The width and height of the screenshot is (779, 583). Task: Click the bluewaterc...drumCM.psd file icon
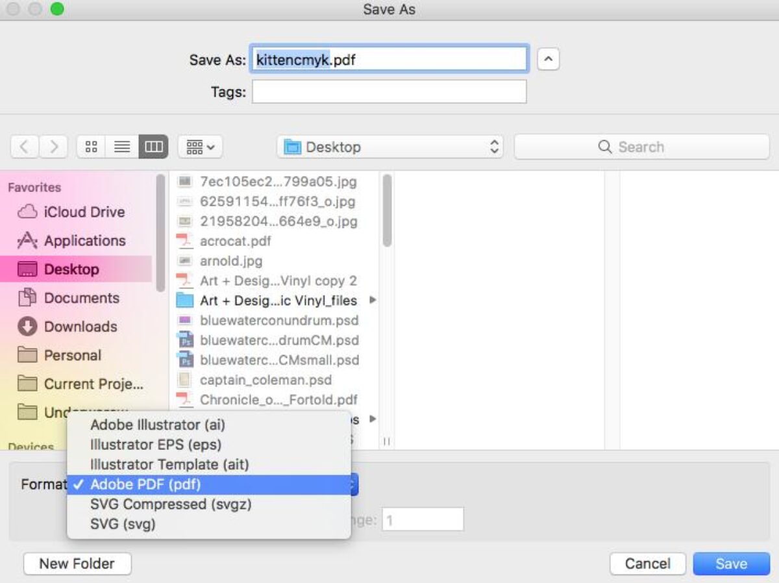pos(185,340)
